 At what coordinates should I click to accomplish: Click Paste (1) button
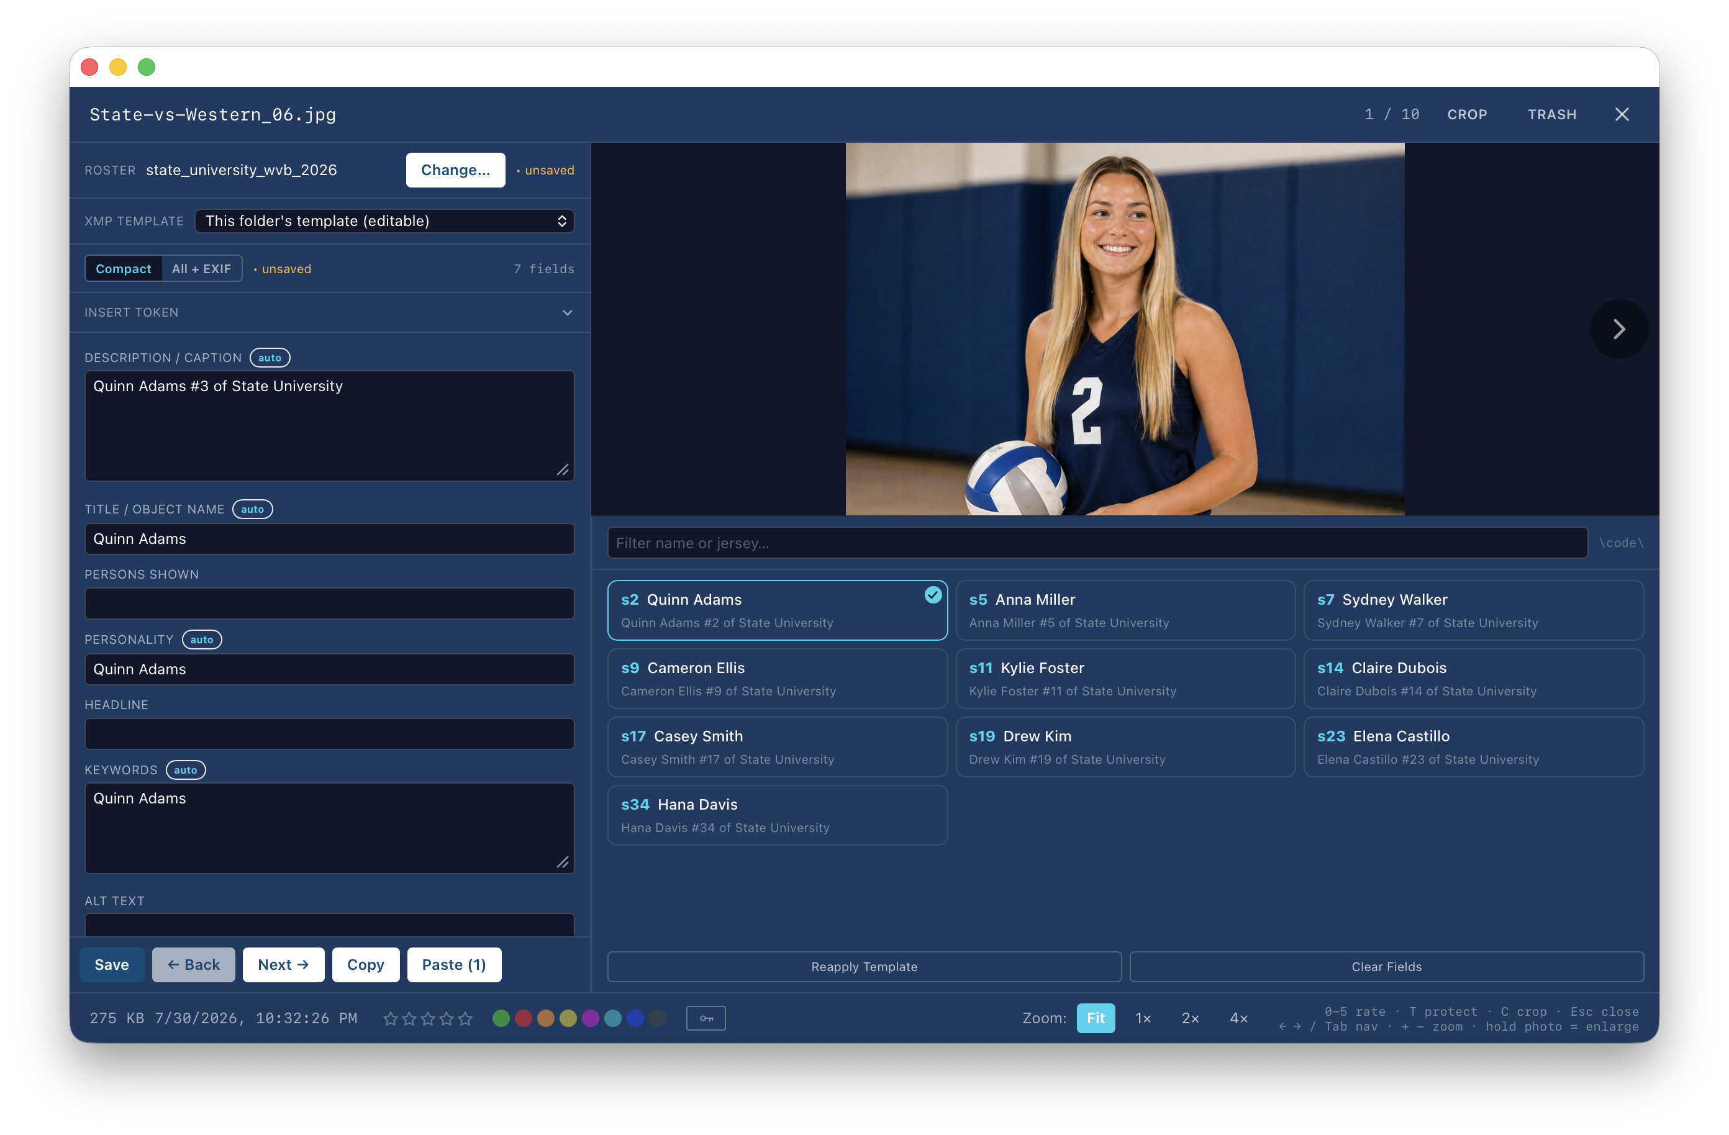tap(454, 964)
